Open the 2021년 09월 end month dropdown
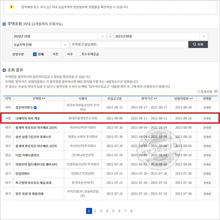The image size is (220, 220). point(161,36)
